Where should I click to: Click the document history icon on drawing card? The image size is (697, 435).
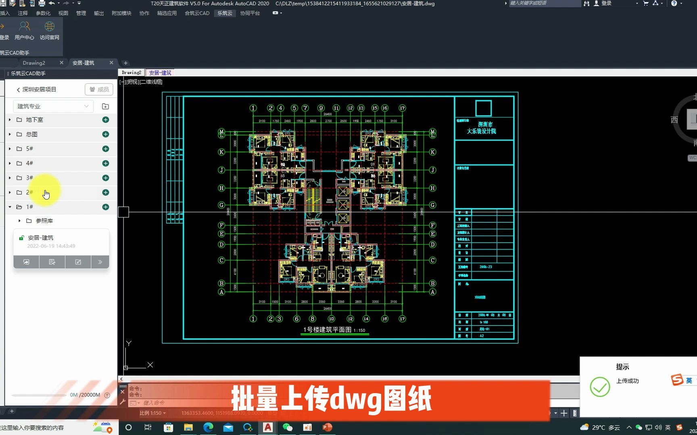coord(52,262)
